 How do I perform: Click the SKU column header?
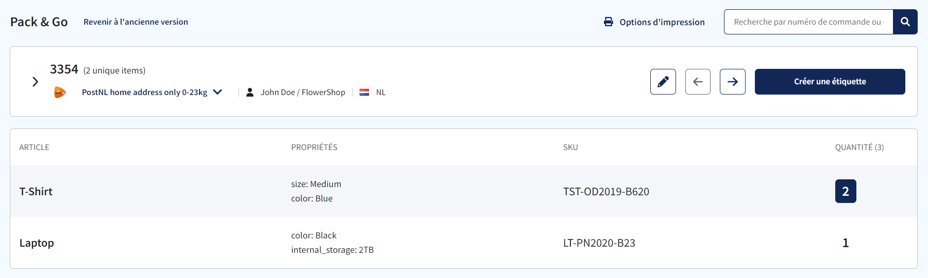tap(570, 147)
